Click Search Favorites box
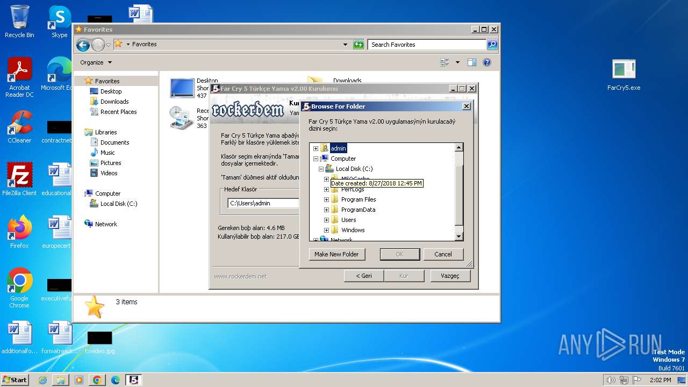Image resolution: width=688 pixels, height=387 pixels. (427, 45)
